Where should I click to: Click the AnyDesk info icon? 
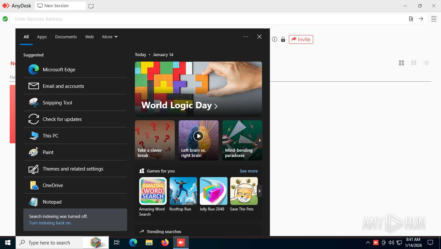tap(275, 40)
